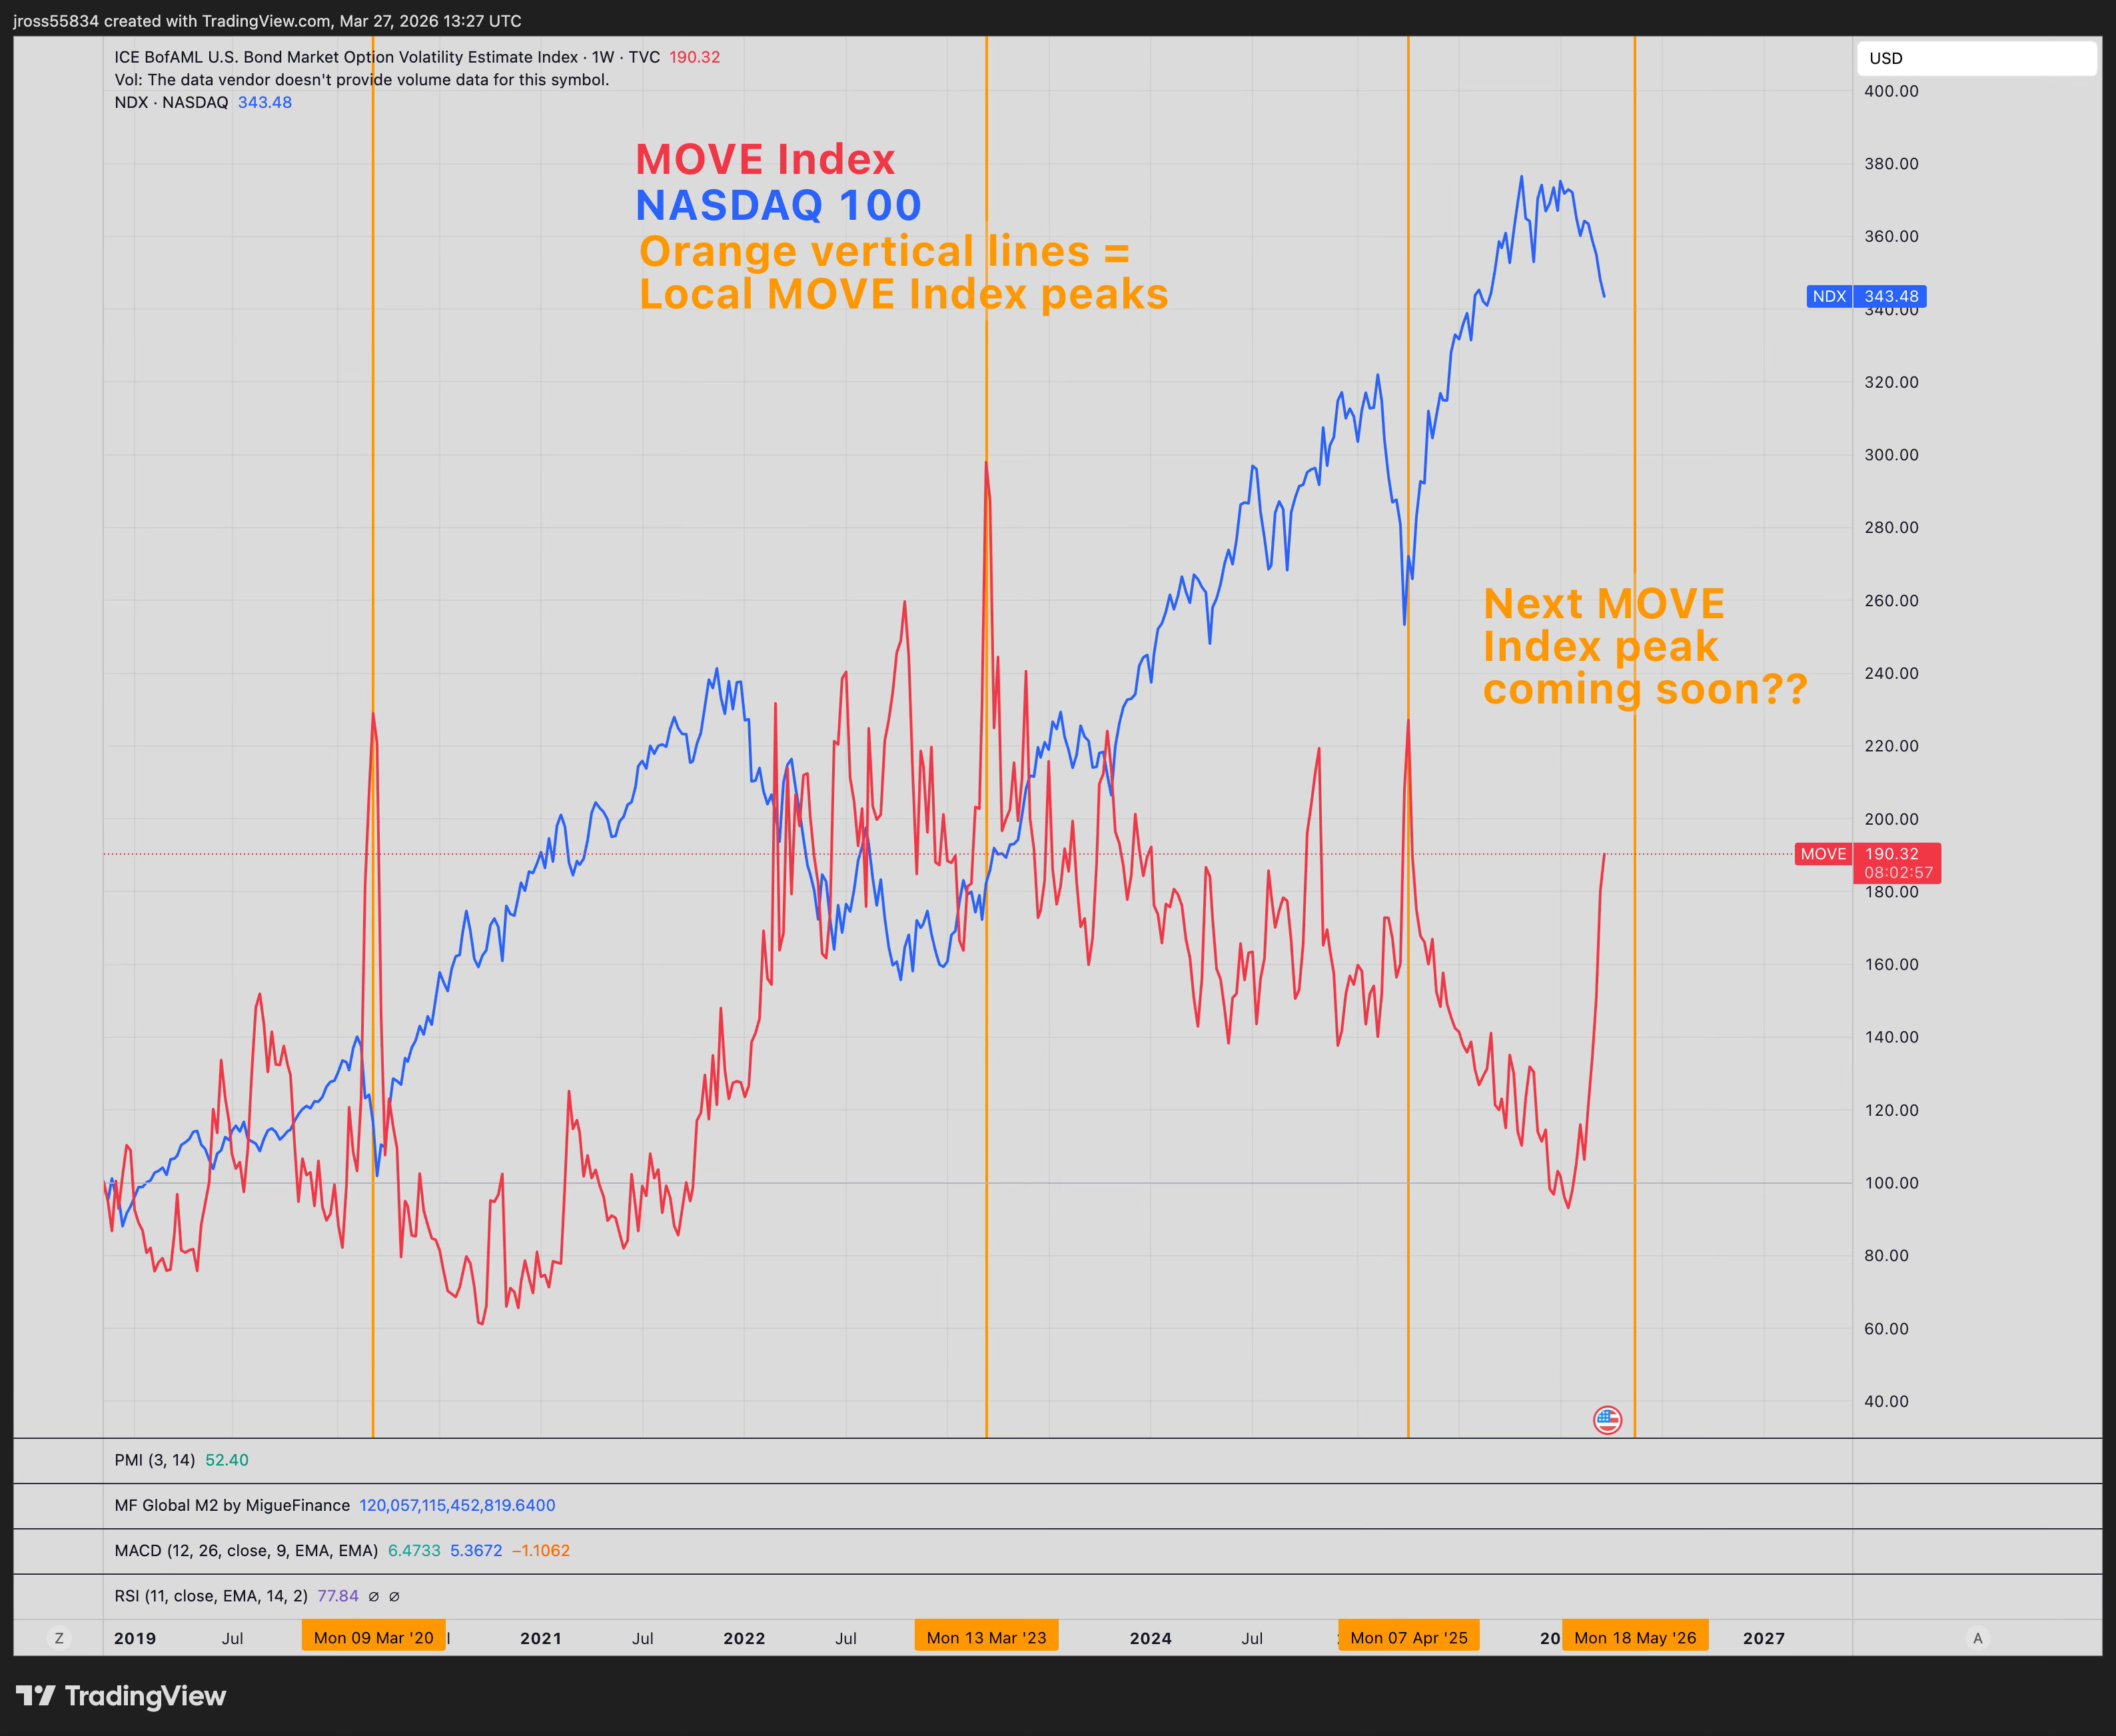
Task: Click the red 'MOVE Index' text annotation
Action: [x=765, y=159]
